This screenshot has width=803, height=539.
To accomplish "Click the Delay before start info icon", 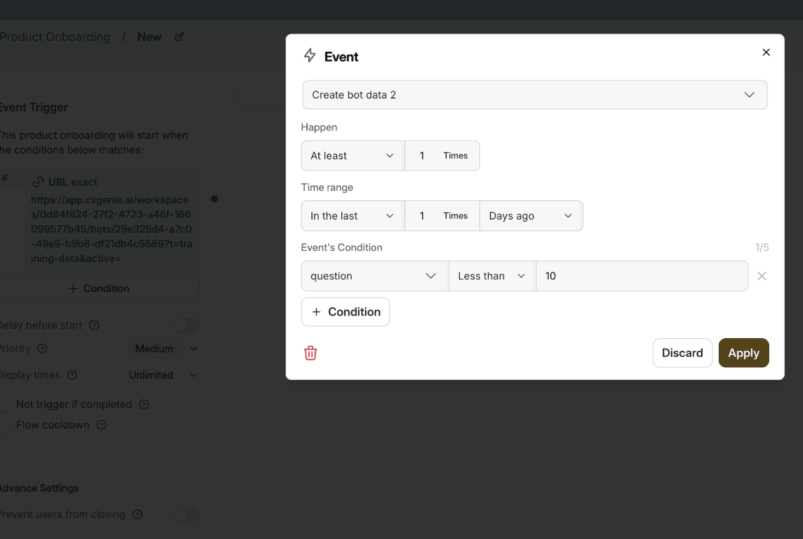I will point(94,325).
